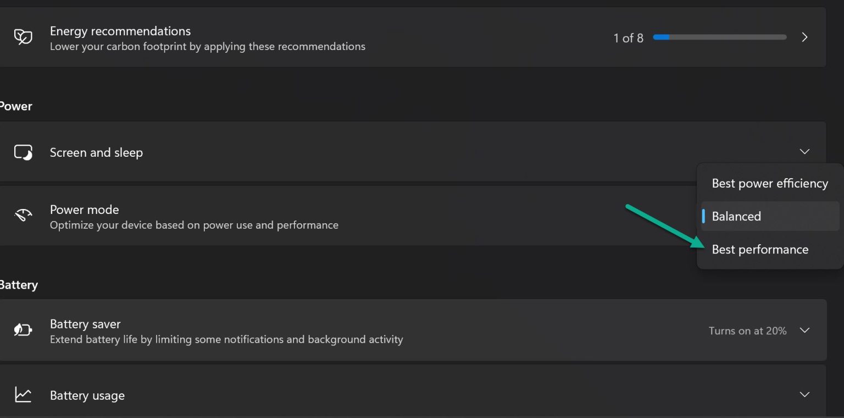
Task: Click the Power section heading
Action: click(x=16, y=106)
